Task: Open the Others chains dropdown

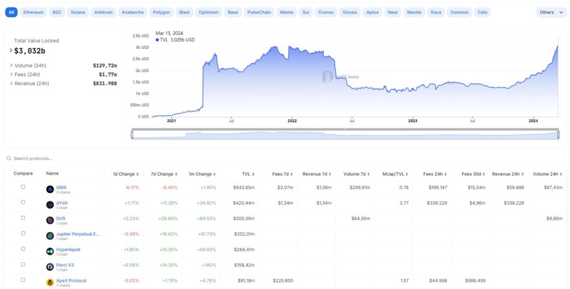Action: click(x=551, y=12)
